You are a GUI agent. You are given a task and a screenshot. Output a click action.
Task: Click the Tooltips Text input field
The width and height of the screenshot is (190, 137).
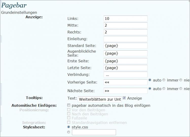click(x=100, y=99)
